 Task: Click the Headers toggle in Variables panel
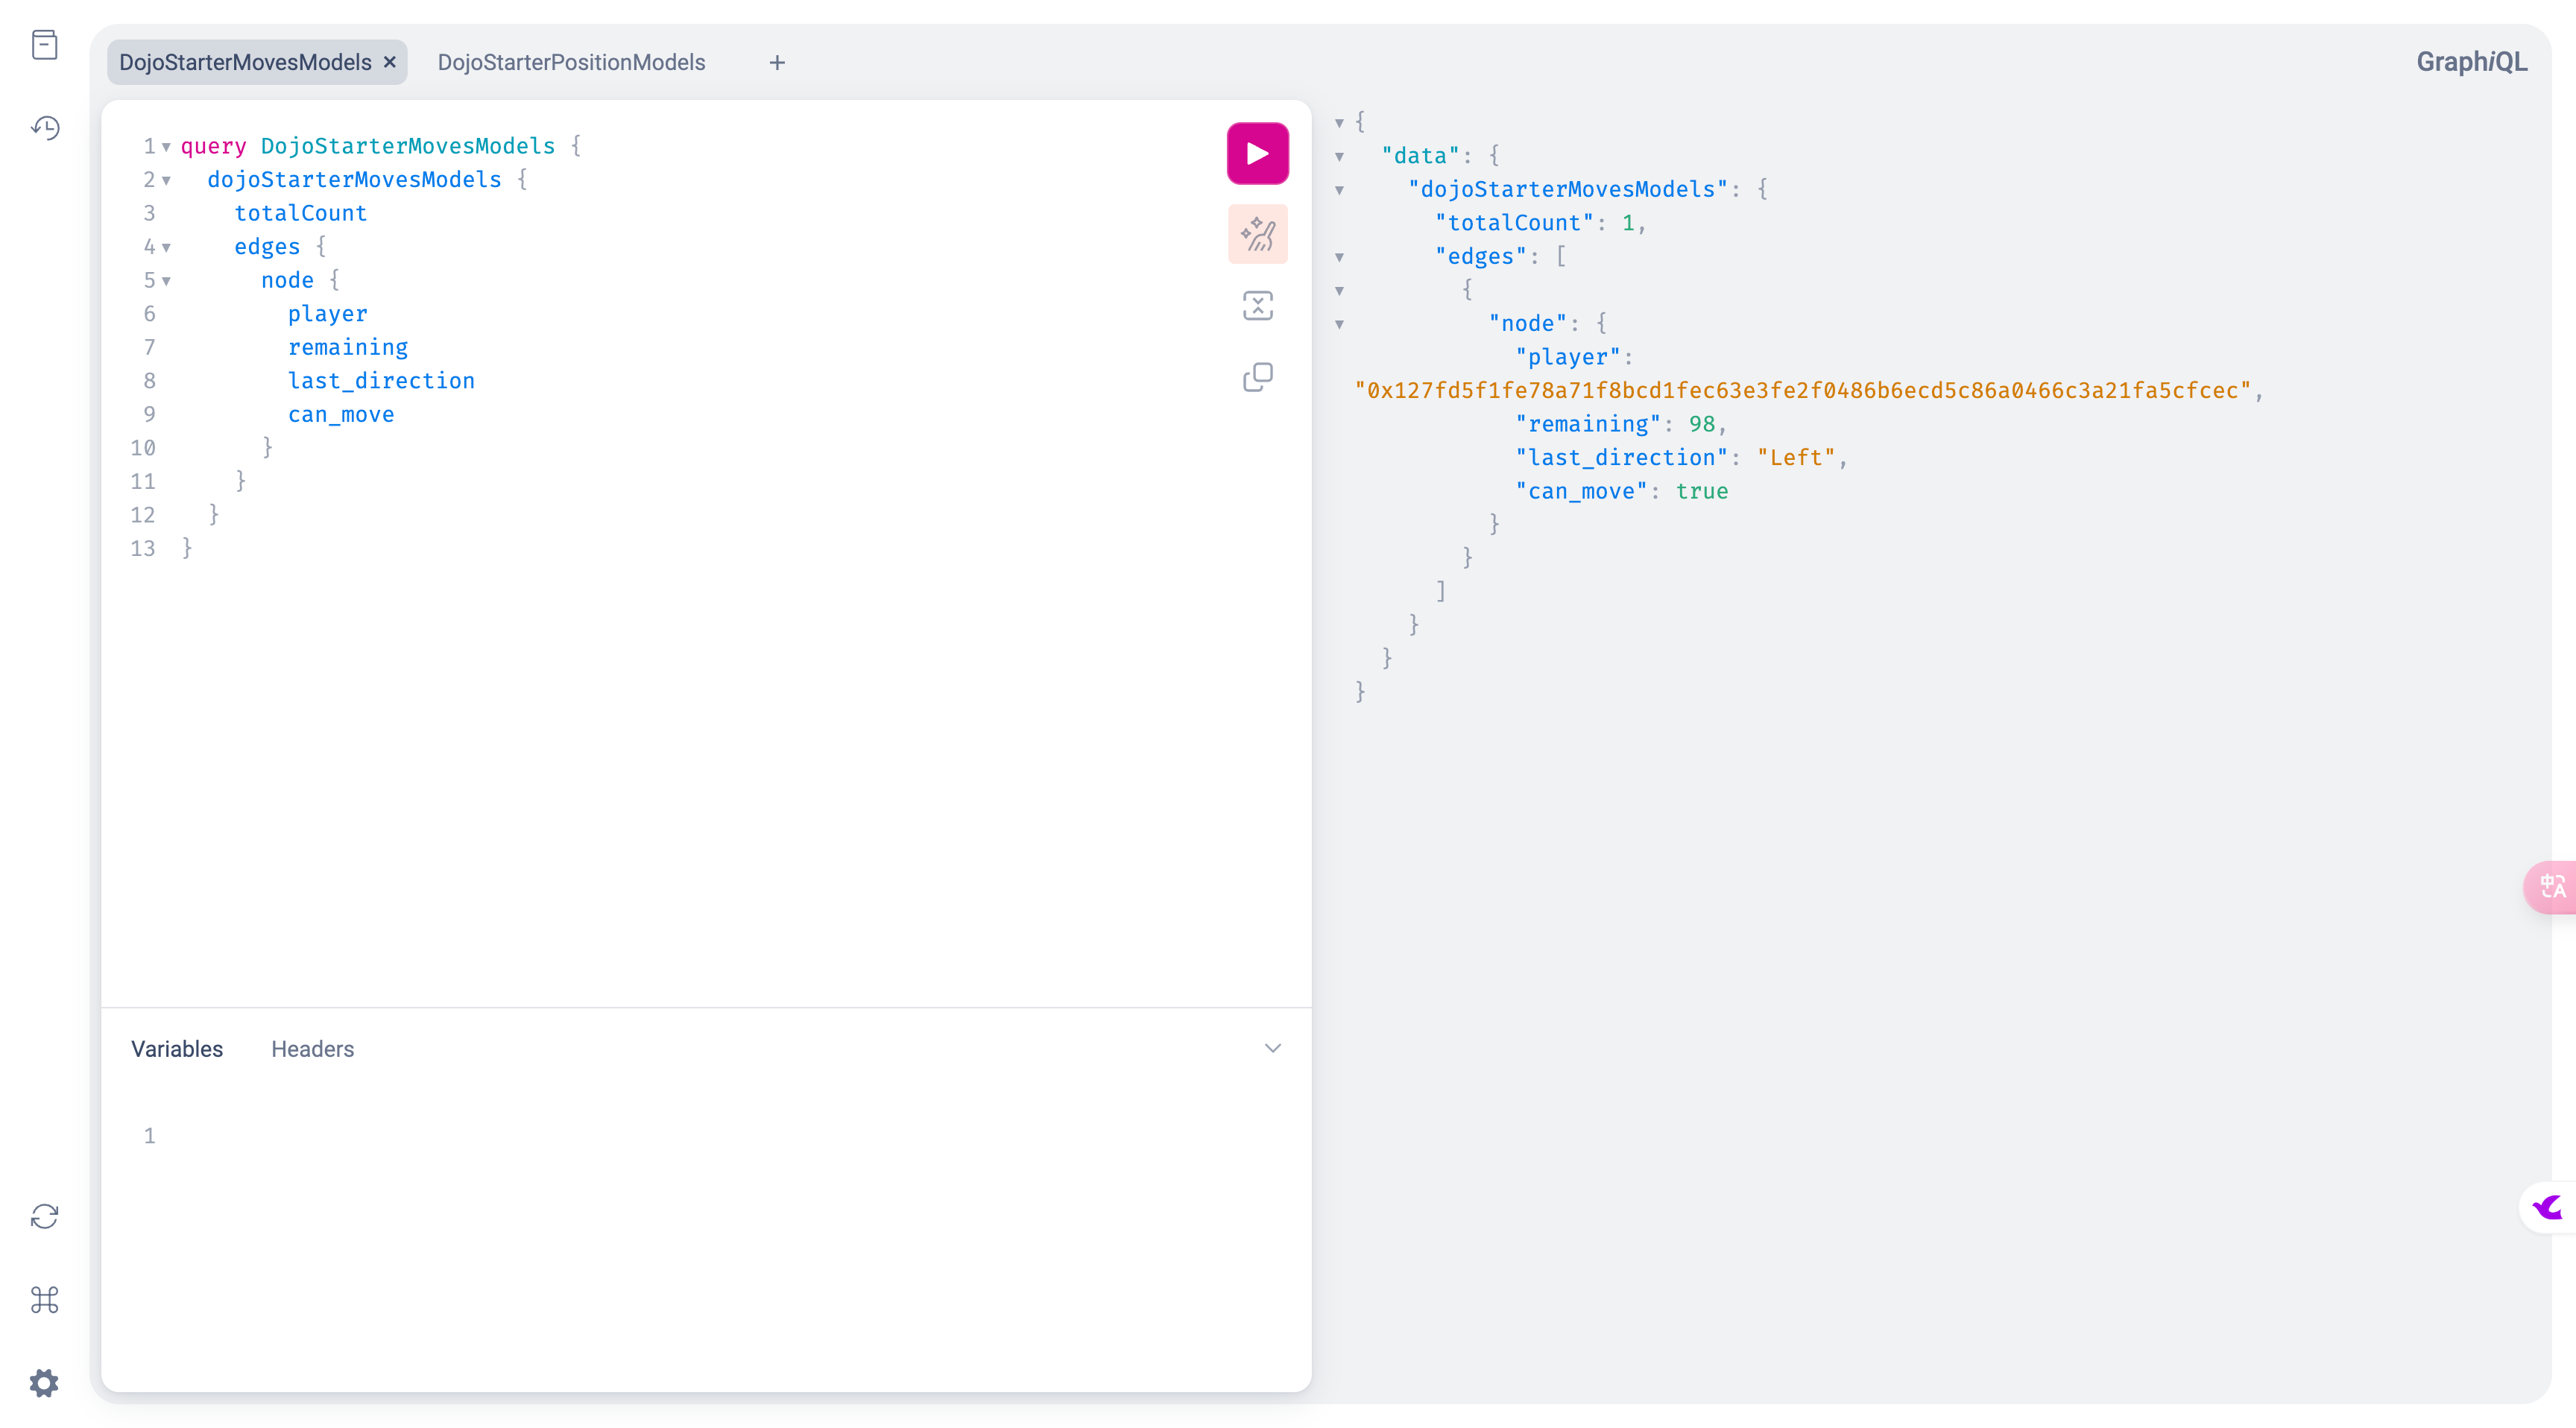[312, 1048]
